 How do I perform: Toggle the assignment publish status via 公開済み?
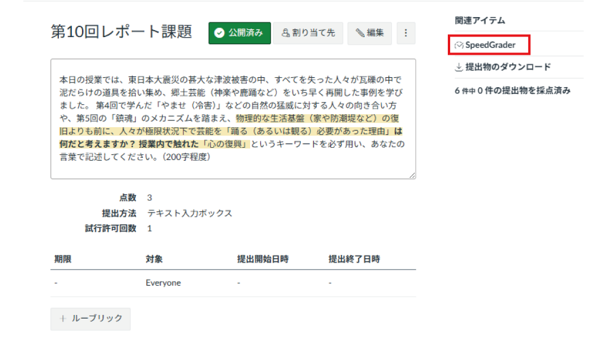click(239, 33)
